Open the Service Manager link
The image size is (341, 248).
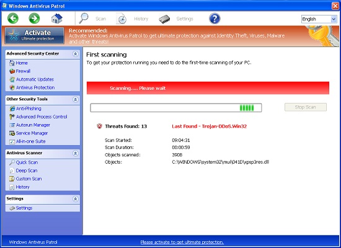click(32, 133)
